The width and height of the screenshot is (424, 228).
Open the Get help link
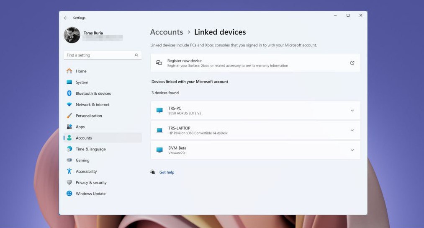click(x=167, y=172)
